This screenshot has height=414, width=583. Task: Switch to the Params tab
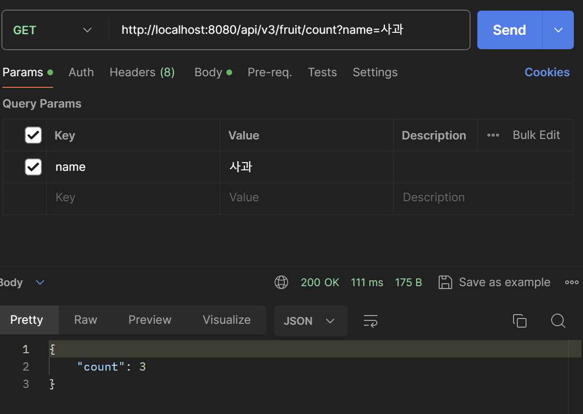(28, 72)
